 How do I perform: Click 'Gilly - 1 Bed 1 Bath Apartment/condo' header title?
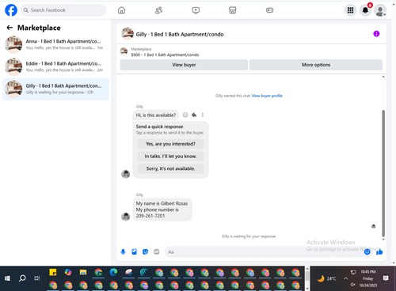180,34
